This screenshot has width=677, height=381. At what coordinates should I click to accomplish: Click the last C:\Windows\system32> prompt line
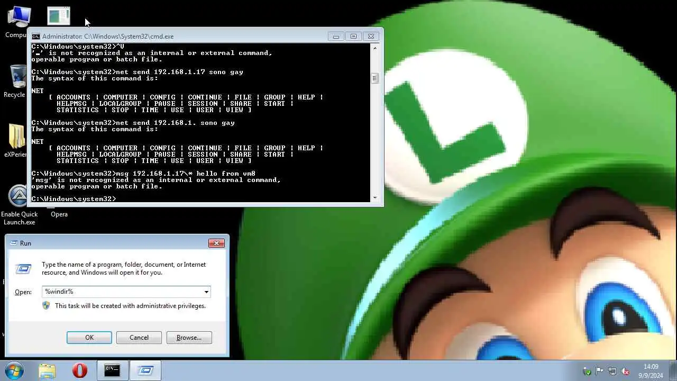click(x=74, y=199)
